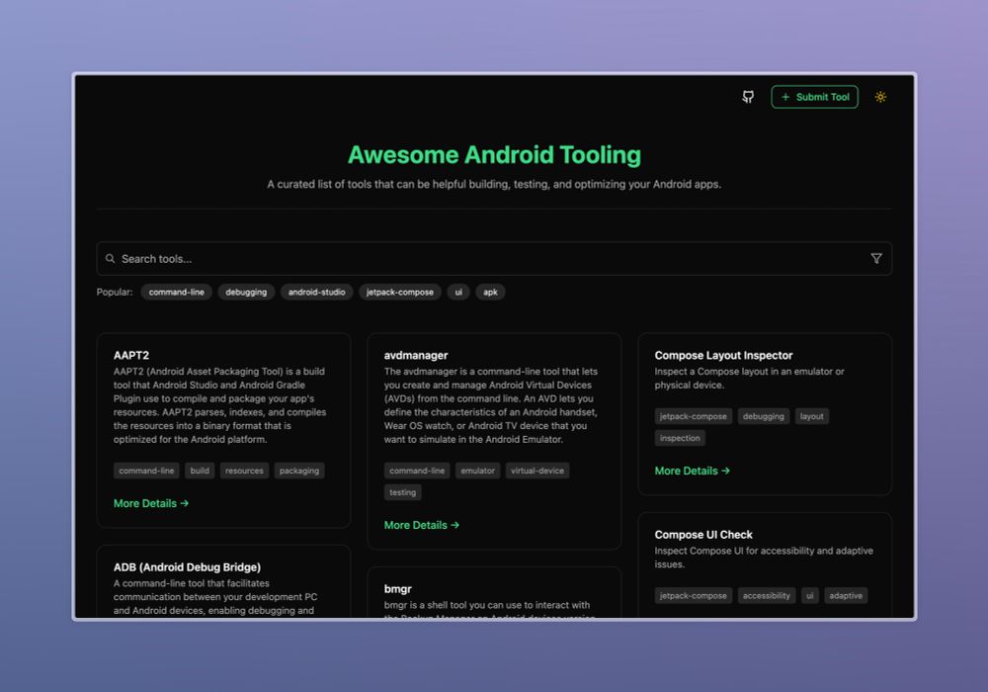Click the resources tag on AAPT2 card
The height and width of the screenshot is (692, 988).
[244, 471]
